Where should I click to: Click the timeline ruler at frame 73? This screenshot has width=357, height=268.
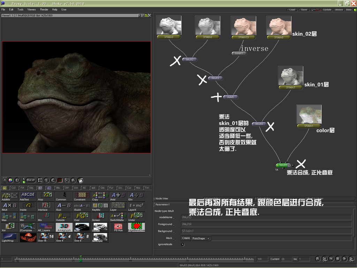click(187, 259)
